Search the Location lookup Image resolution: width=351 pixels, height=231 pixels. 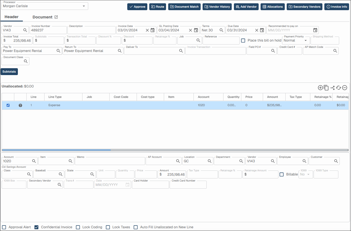tap(210, 161)
